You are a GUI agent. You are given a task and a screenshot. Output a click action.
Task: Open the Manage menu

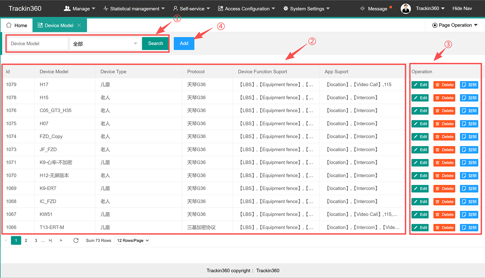pos(79,8)
